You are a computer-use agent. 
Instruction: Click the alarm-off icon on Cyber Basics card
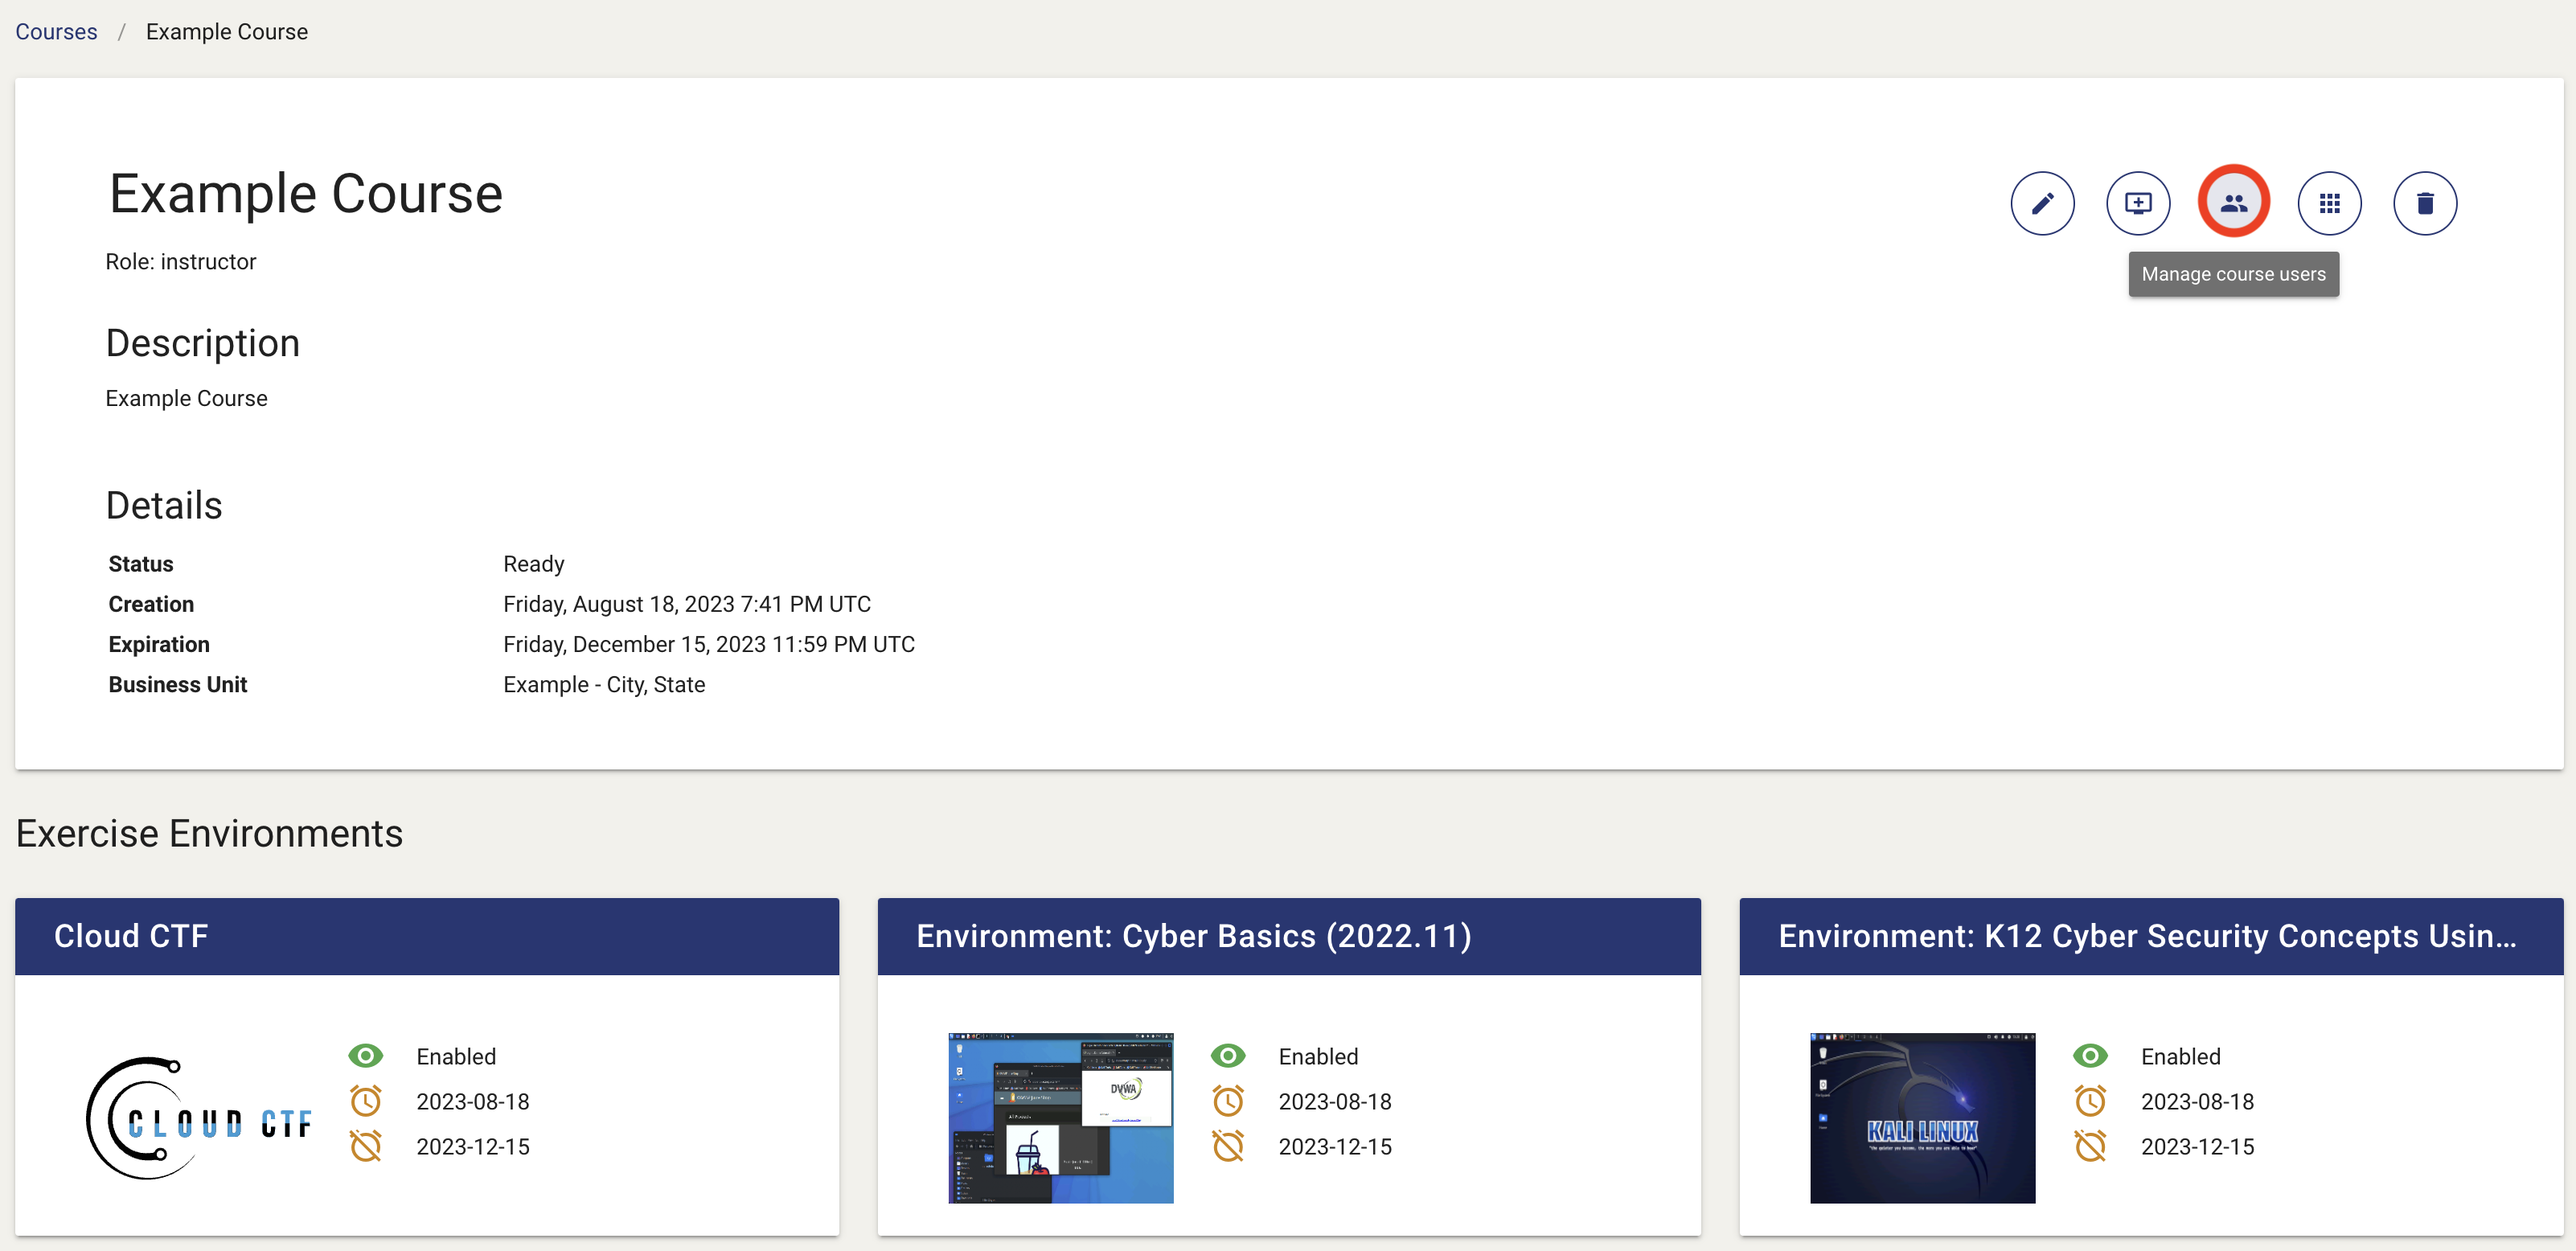pos(1229,1146)
